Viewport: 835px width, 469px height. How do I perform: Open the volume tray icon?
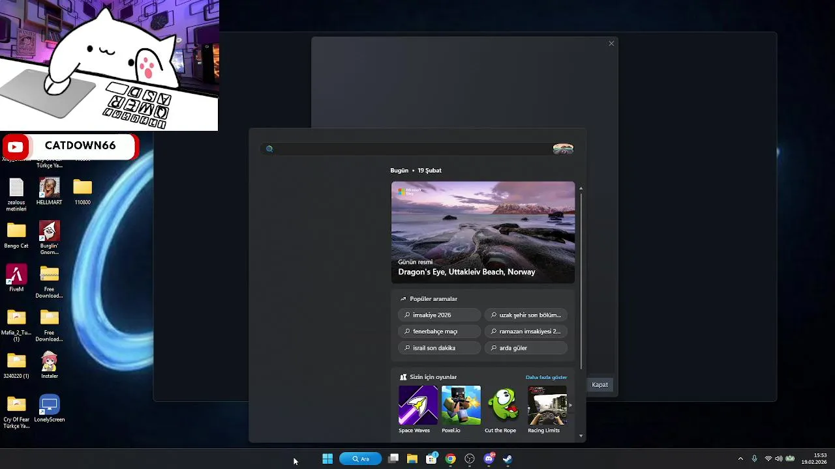(778, 459)
